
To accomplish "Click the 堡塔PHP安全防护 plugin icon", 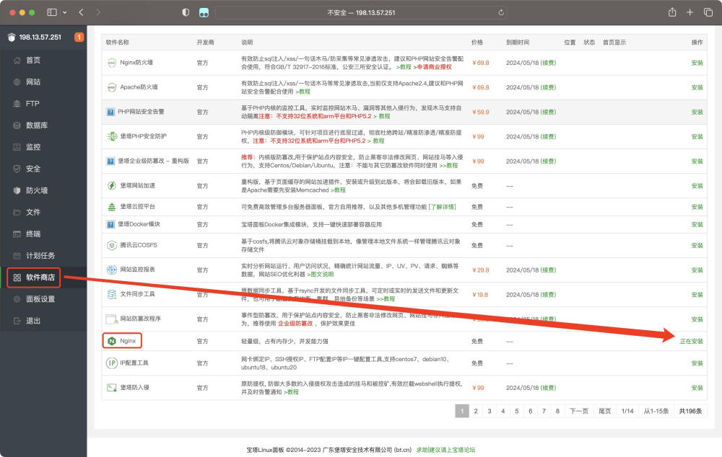I will (x=111, y=136).
